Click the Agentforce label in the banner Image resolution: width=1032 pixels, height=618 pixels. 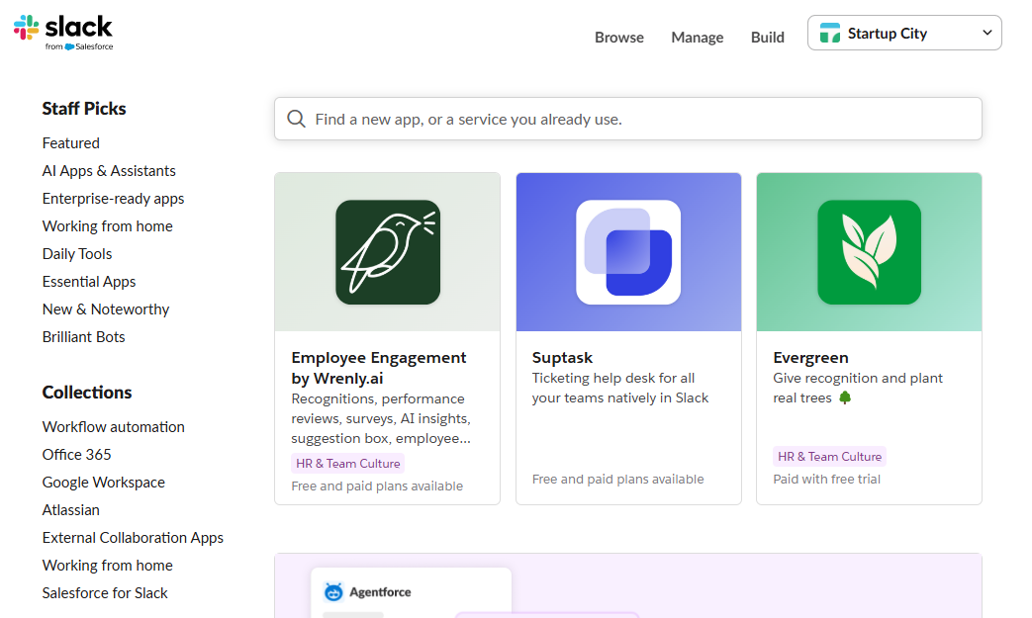380,592
